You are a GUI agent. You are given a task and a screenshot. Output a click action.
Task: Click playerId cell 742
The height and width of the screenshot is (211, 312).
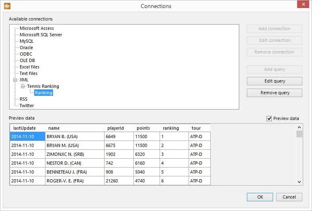(119, 163)
